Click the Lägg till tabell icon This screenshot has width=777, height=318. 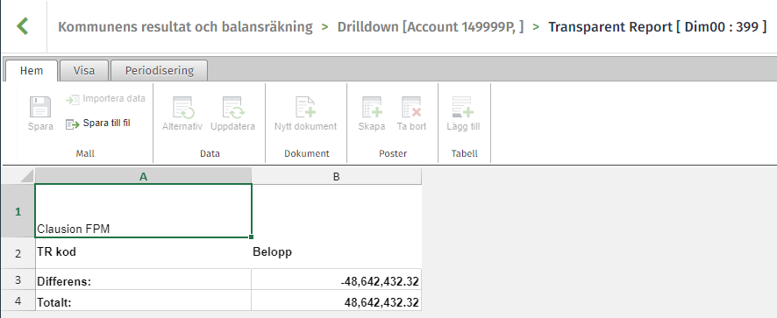[x=463, y=107]
